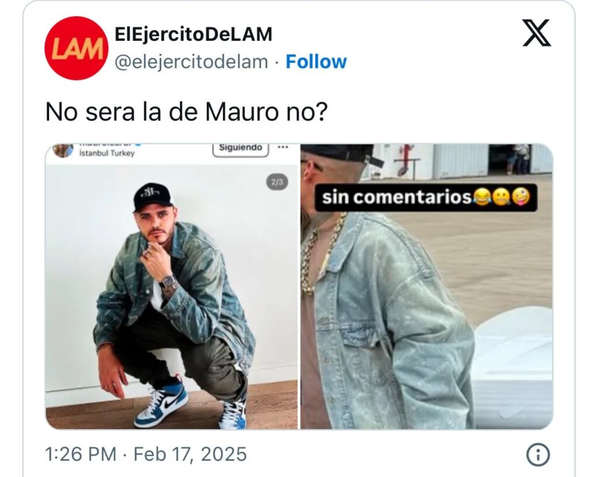Image resolution: width=598 pixels, height=477 pixels.
Task: Select the small avatar above Istanbul Turkey
Action: (x=63, y=150)
